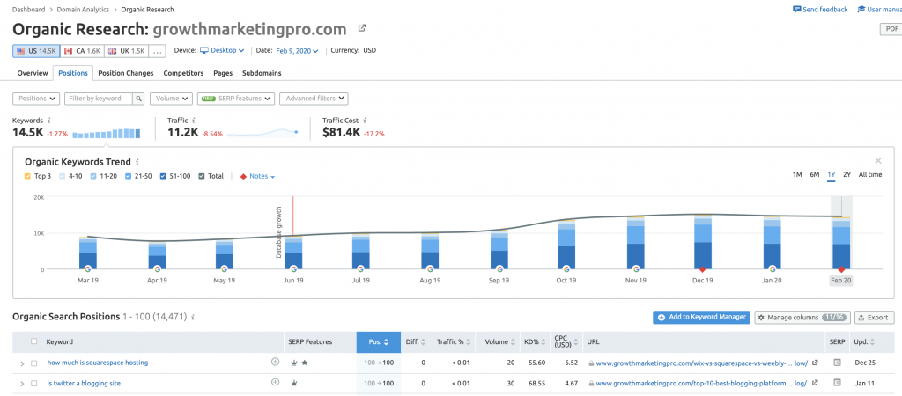The width and height of the screenshot is (902, 396).
Task: Click the red note diamond at Feb 20
Action: [x=841, y=269]
